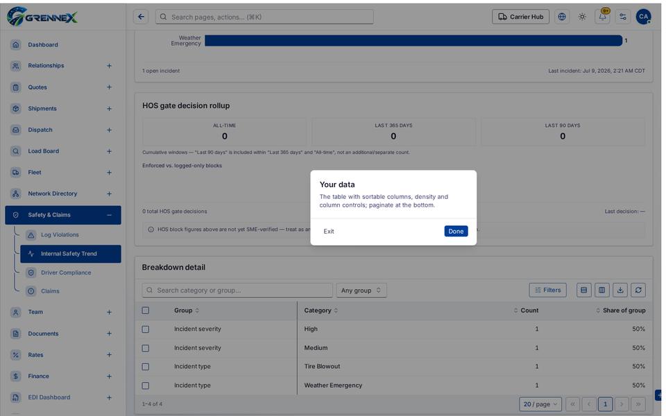Image resolution: width=666 pixels, height=416 pixels.
Task: Open the CA user avatar menu
Action: (643, 17)
